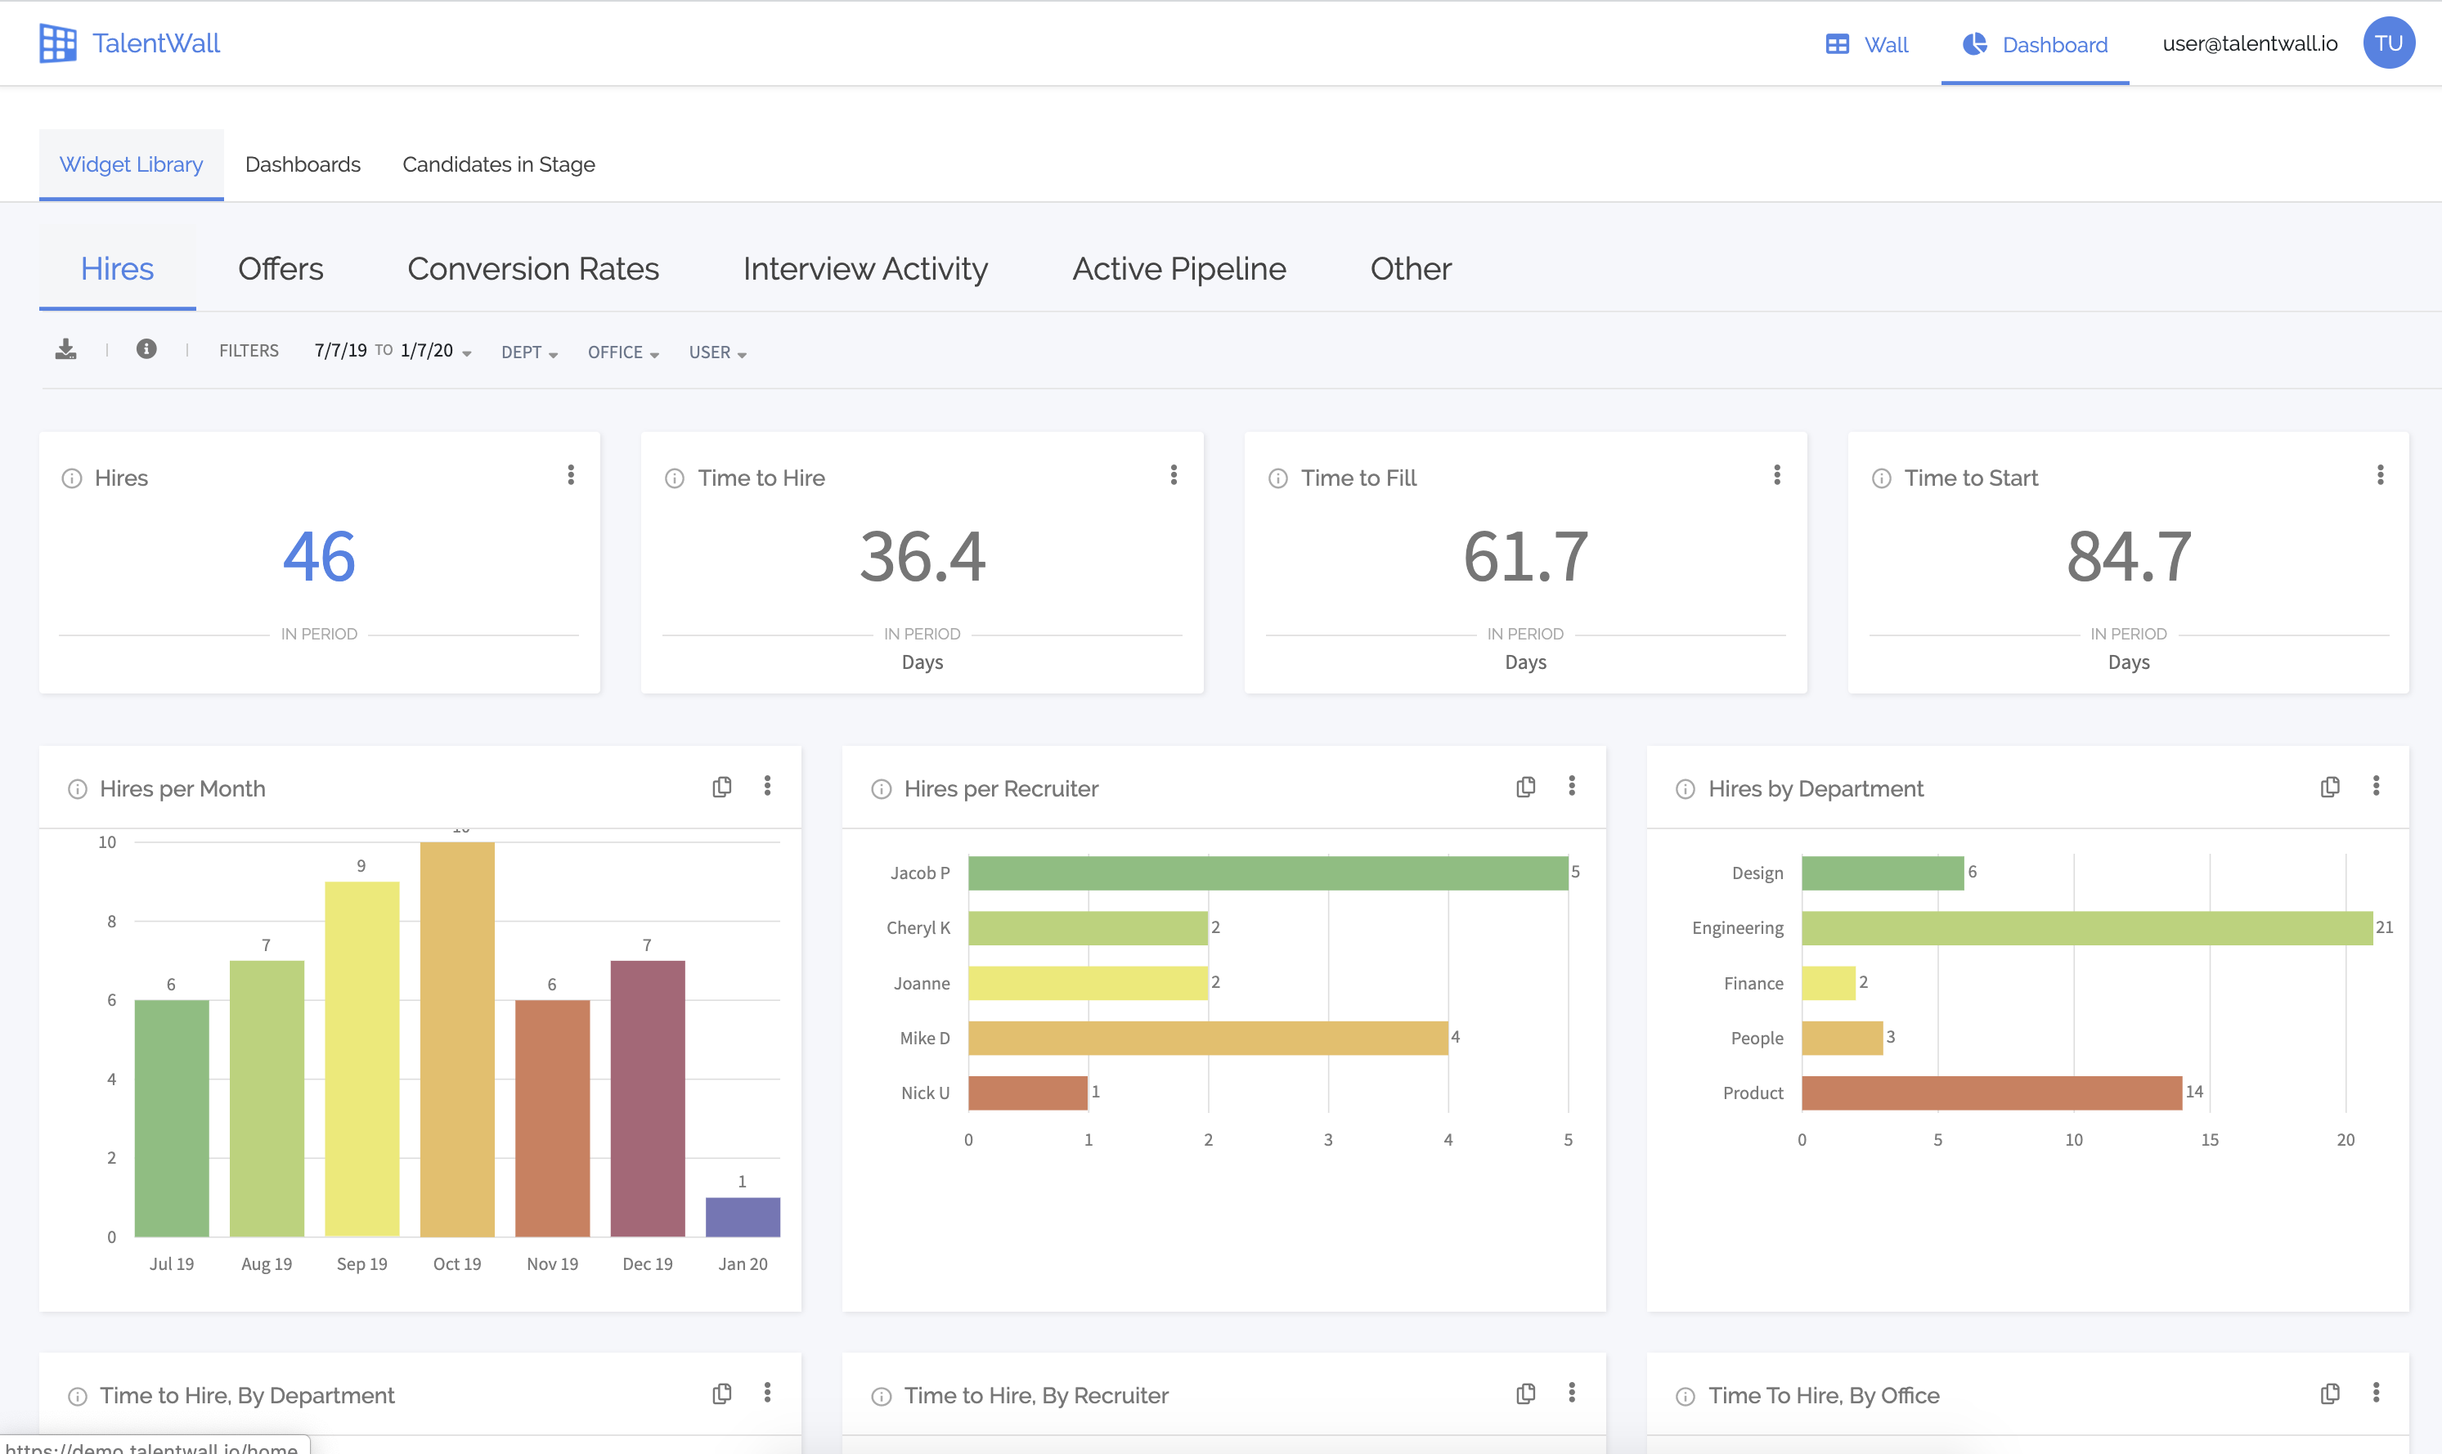
Task: Click the TU user avatar
Action: coord(2388,43)
